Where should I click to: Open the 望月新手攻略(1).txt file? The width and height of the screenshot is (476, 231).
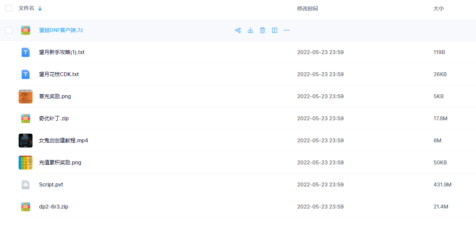point(62,52)
